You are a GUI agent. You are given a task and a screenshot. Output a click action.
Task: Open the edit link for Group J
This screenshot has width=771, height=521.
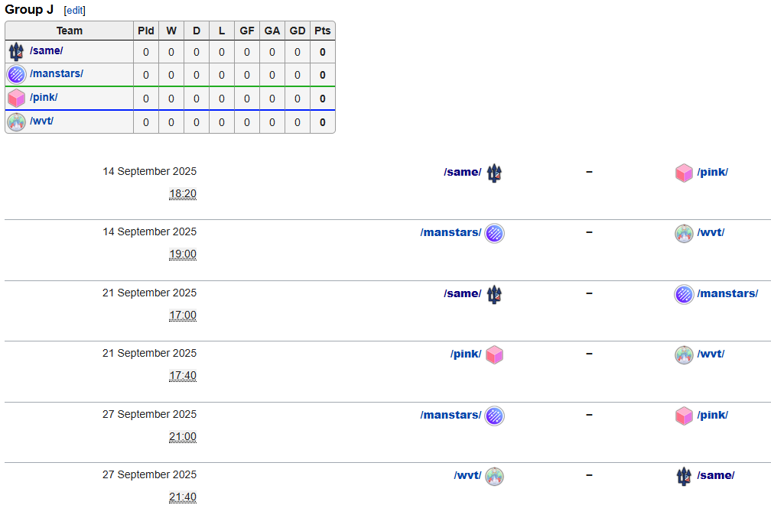coord(75,11)
